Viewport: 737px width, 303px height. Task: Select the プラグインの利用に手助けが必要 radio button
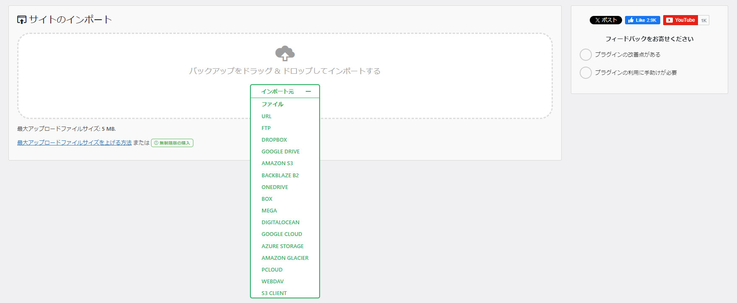click(586, 73)
